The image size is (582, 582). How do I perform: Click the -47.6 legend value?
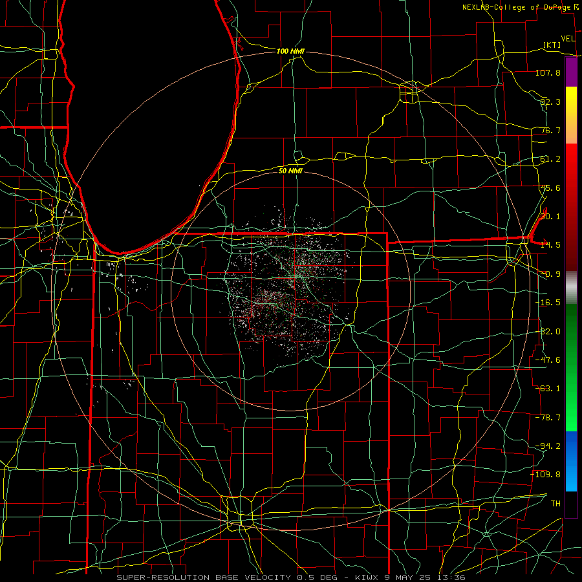tap(548, 360)
